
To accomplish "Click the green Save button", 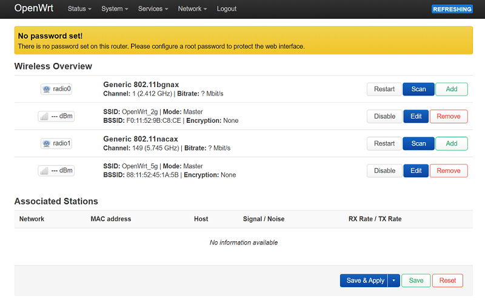I will coord(416,281).
